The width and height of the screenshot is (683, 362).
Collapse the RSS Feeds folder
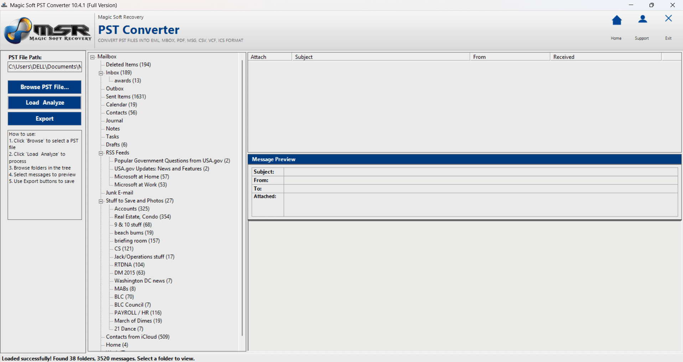click(101, 153)
